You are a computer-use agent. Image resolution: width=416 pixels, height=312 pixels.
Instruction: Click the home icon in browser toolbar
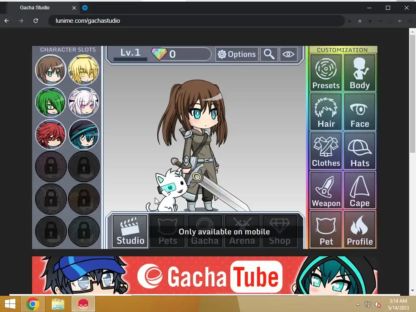coord(360,21)
